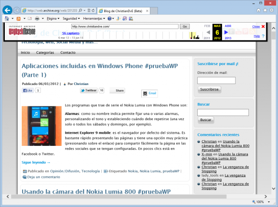Click the Suscribirse button
The height and width of the screenshot is (207, 278).
tap(209, 89)
